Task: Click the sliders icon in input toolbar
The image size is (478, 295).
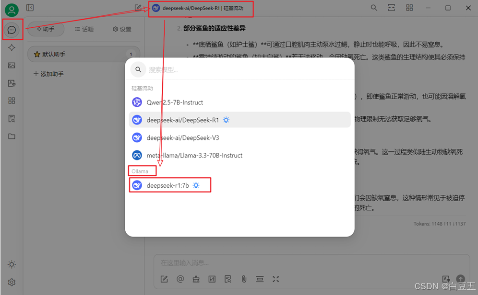Action: click(212, 279)
